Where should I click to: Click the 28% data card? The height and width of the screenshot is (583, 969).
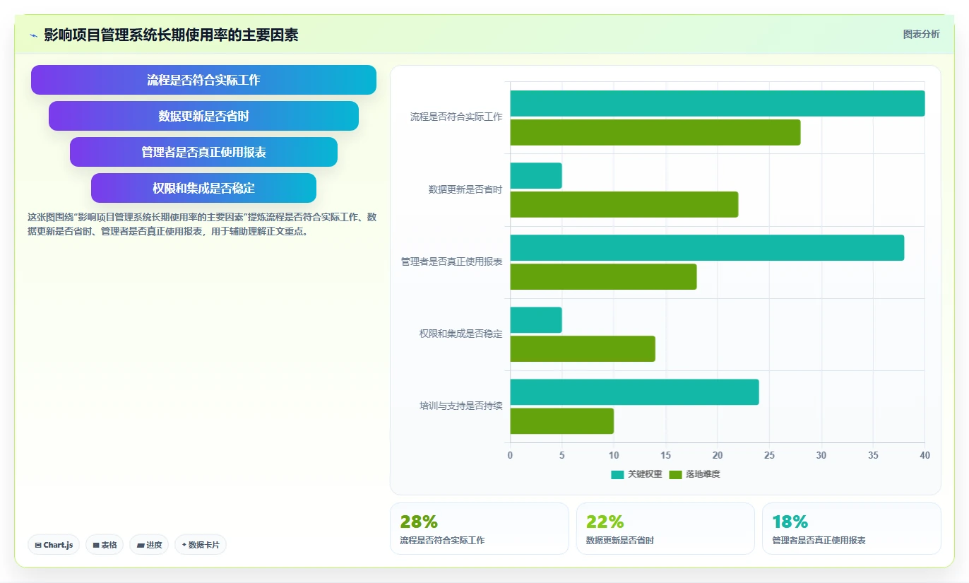(480, 529)
